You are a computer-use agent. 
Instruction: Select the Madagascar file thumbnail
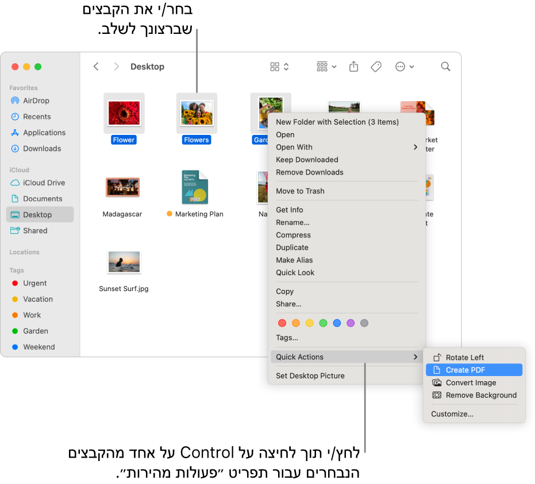[122, 187]
